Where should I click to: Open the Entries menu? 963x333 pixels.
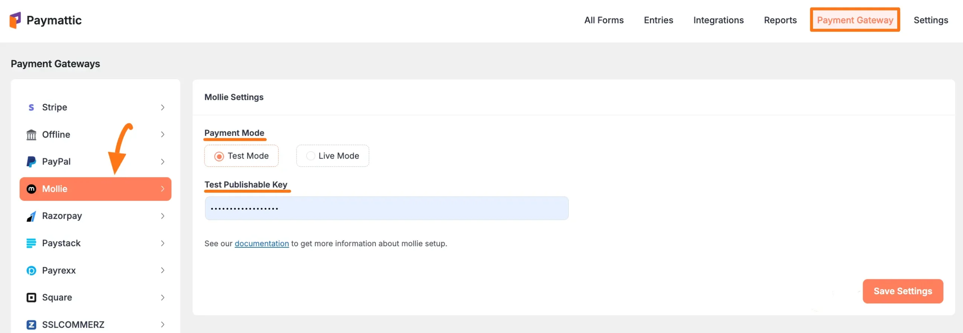(658, 20)
